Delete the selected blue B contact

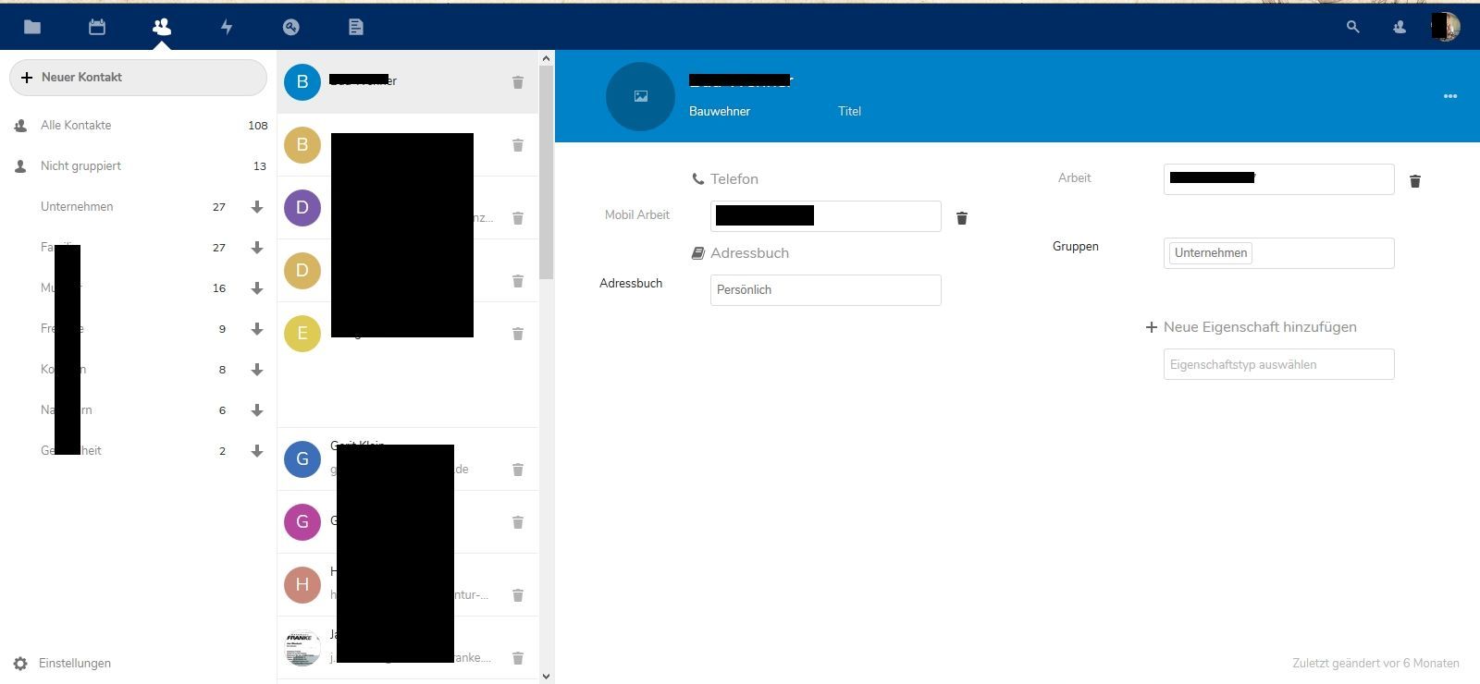point(518,82)
